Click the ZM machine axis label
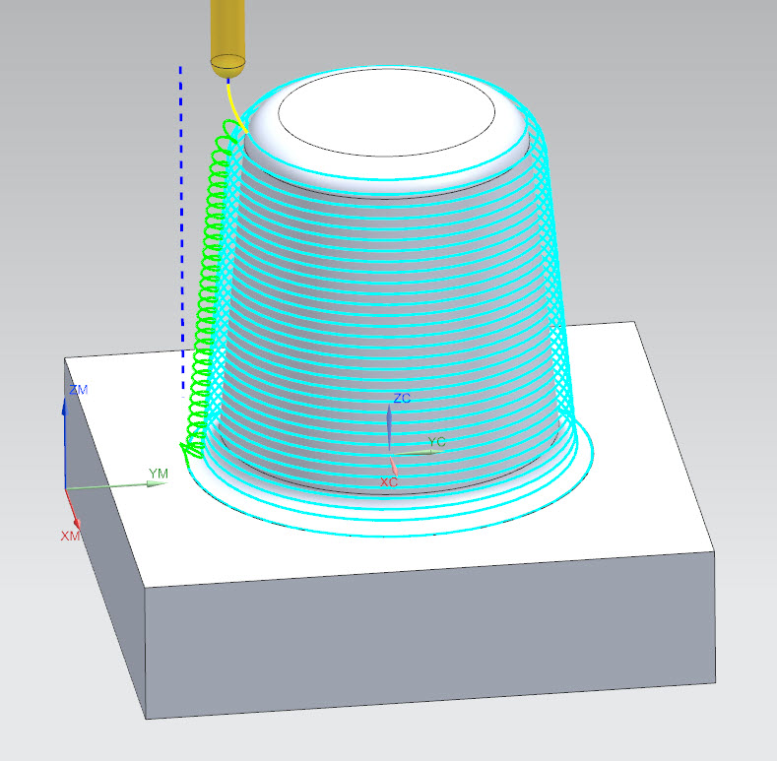 click(x=79, y=390)
